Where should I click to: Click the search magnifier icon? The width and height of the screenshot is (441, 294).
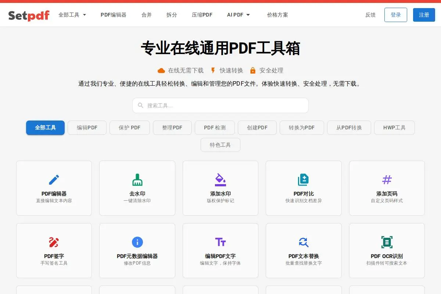[141, 105]
